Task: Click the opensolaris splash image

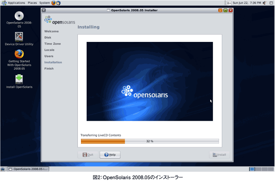Action: click(x=150, y=81)
